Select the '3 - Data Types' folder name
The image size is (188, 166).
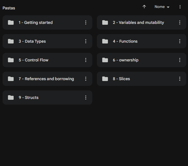coord(32,41)
